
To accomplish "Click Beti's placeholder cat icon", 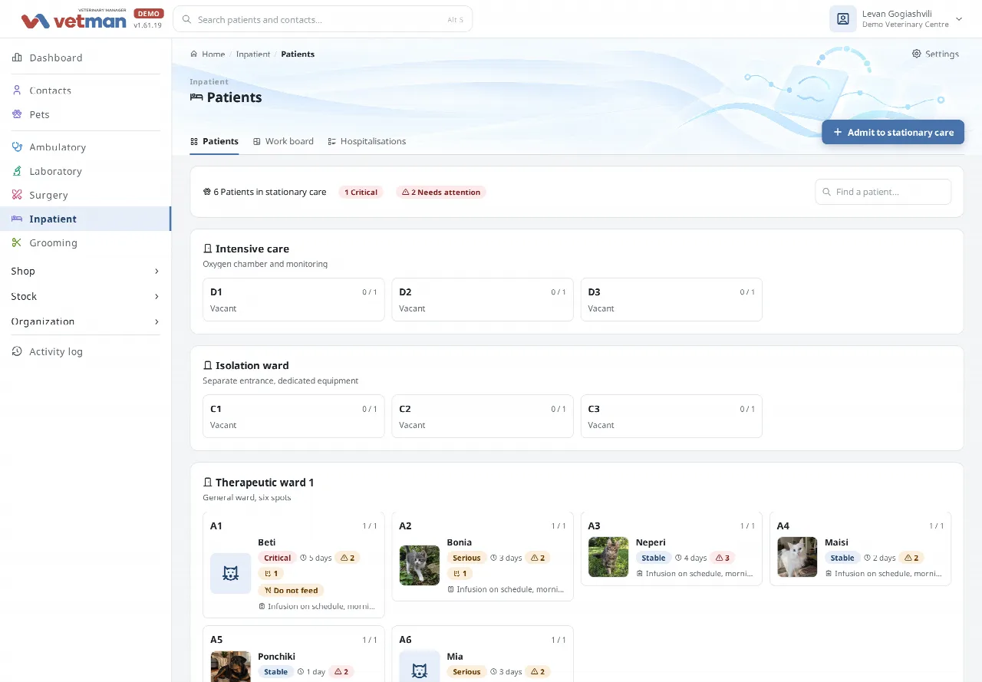I will click(231, 573).
